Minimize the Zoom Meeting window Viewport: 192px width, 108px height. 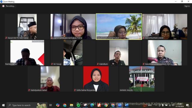[x=176, y=1]
